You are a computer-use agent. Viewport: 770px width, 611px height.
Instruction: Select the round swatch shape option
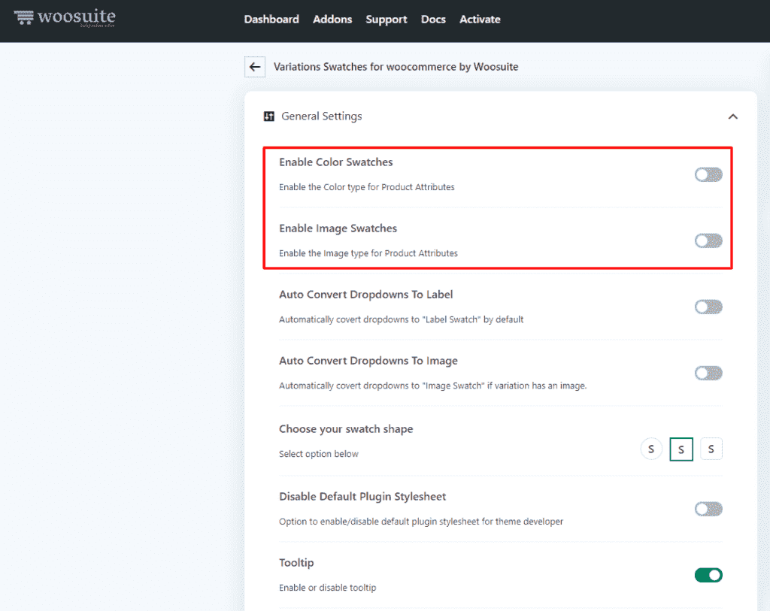[651, 449]
